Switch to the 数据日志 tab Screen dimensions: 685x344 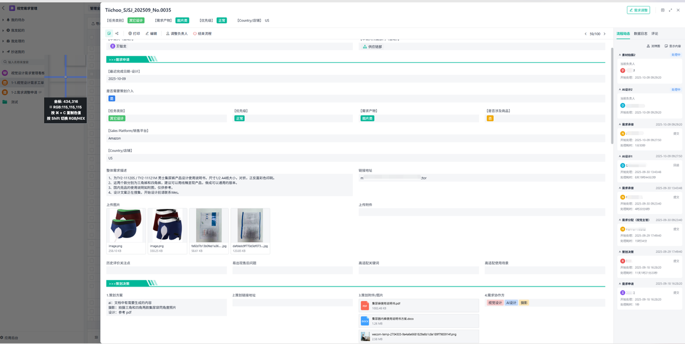point(640,34)
